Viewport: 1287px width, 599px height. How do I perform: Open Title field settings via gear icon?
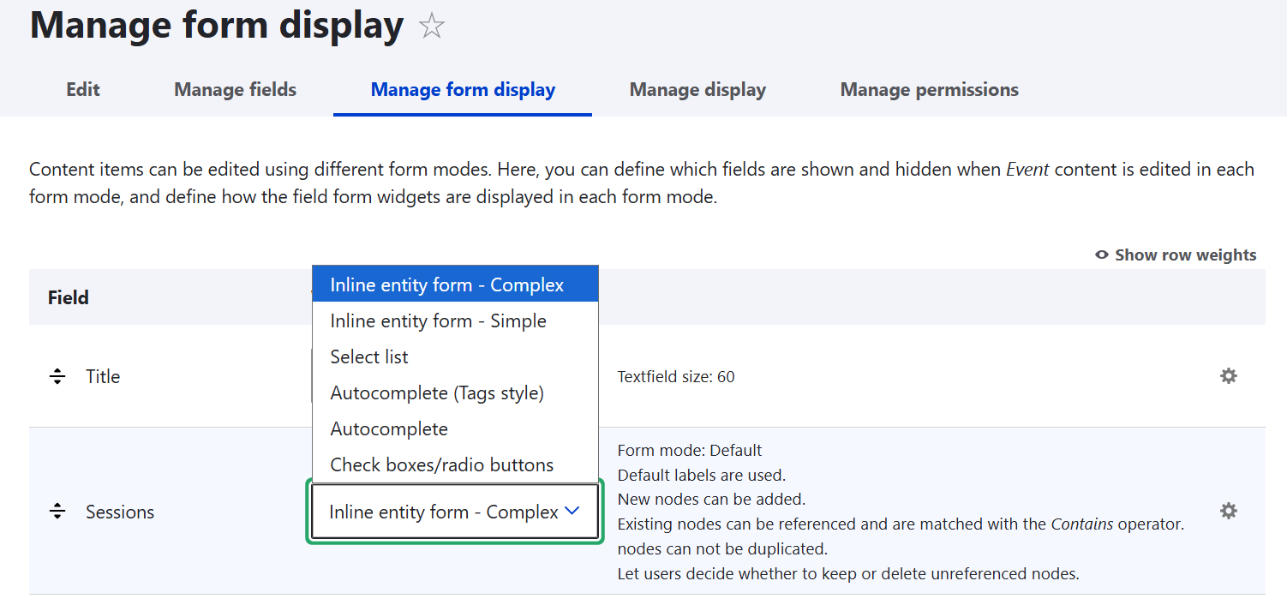(1229, 375)
